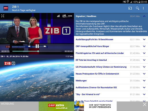Enter fullscreen with the video expand icon
This screenshot has width=148, height=111.
coord(3,16)
